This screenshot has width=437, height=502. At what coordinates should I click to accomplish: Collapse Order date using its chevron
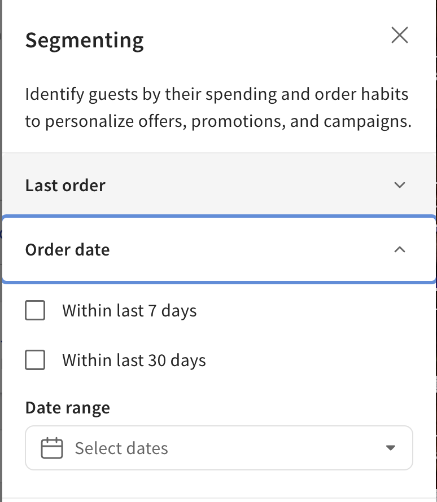click(x=400, y=249)
